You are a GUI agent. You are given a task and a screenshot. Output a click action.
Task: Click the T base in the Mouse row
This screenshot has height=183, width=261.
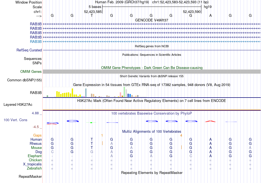[x=92, y=148]
